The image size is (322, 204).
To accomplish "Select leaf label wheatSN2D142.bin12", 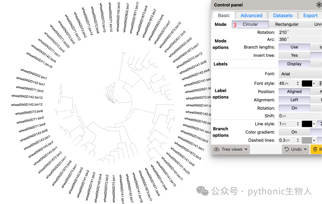I will (x=27, y=96).
